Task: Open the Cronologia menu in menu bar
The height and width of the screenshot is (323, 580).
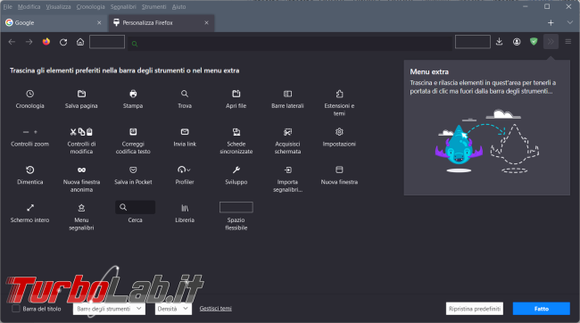Action: 90,6
